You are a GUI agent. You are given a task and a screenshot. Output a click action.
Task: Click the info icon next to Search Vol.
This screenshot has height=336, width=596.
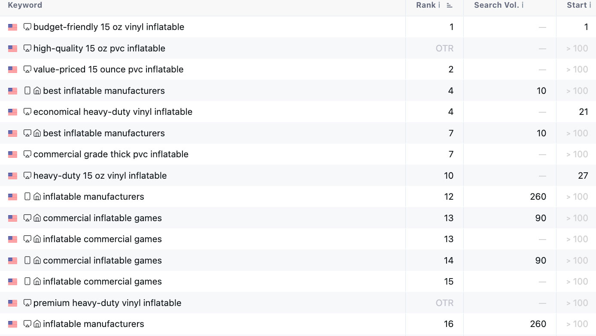pyautogui.click(x=522, y=6)
